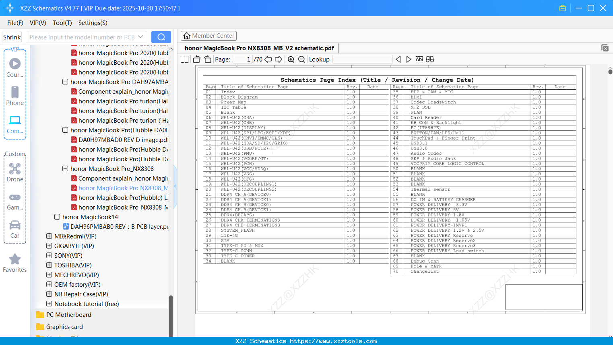Click the DAH96PMBAB0 PCB layer file icon

(x=66, y=227)
